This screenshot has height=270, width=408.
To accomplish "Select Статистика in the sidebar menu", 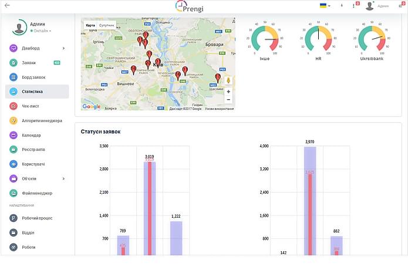I will tap(37, 92).
